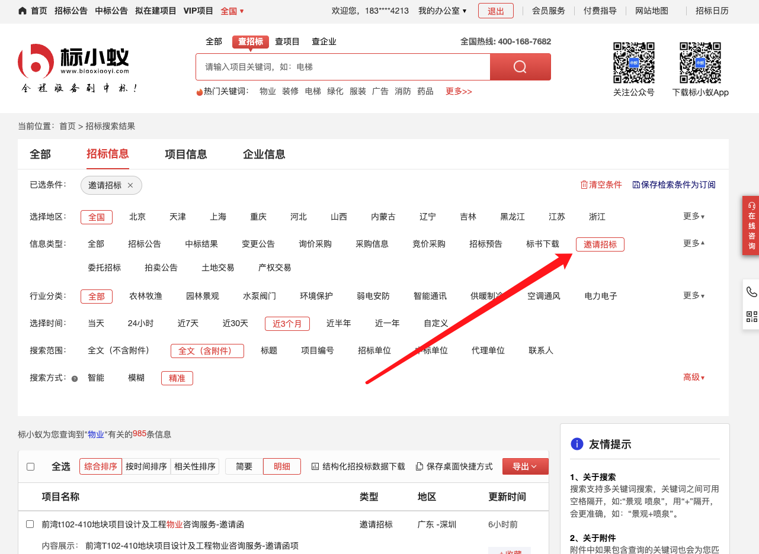The height and width of the screenshot is (554, 759).
Task: Click 保存检索条件为订阅 save icon
Action: [x=636, y=185]
